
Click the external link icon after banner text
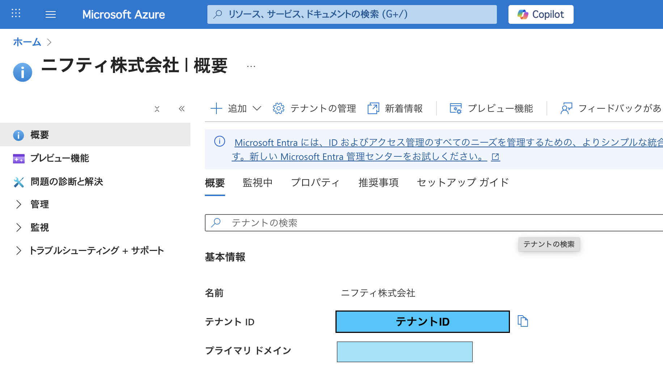click(x=495, y=157)
